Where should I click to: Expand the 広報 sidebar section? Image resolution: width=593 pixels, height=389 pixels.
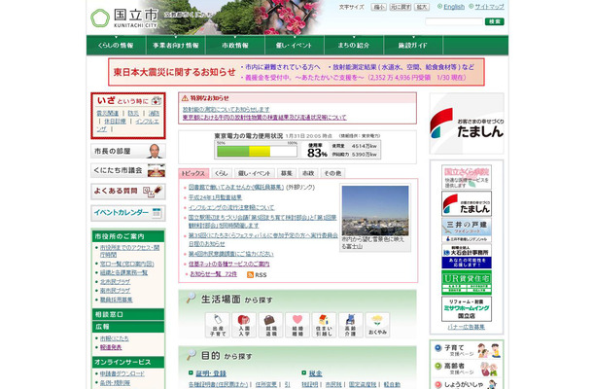tap(128, 327)
